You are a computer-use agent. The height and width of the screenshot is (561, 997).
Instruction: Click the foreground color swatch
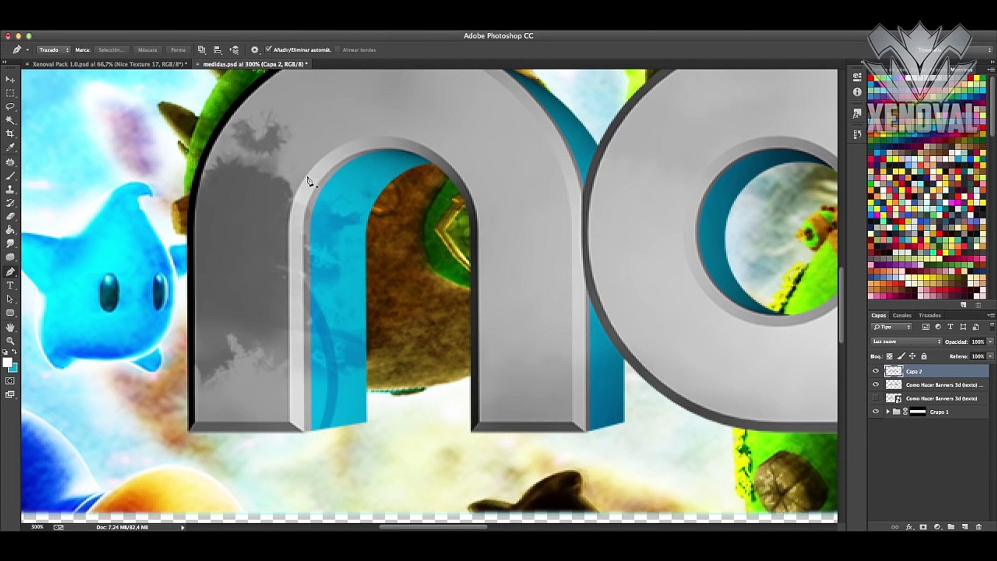7,363
